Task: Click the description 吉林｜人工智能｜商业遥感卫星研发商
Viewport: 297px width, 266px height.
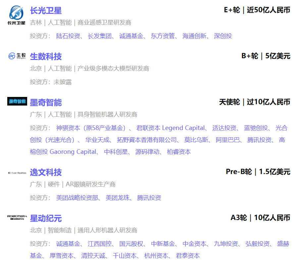Action: click(x=80, y=22)
